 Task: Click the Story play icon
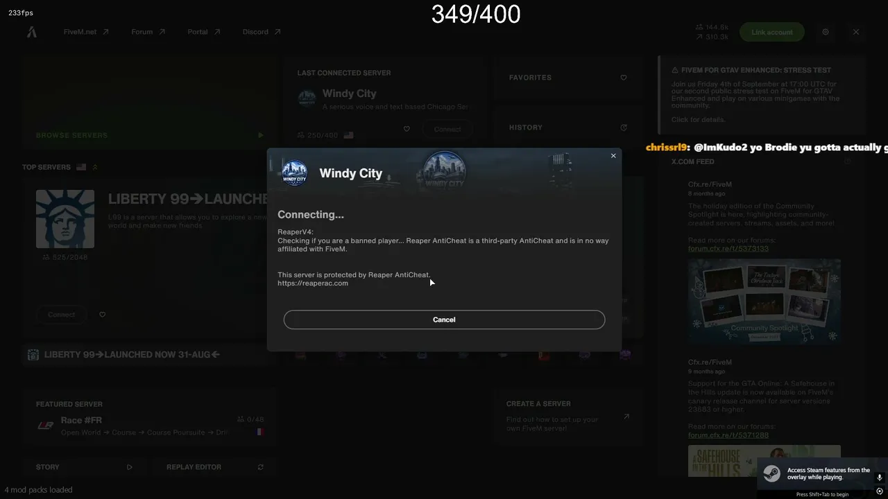coord(130,467)
